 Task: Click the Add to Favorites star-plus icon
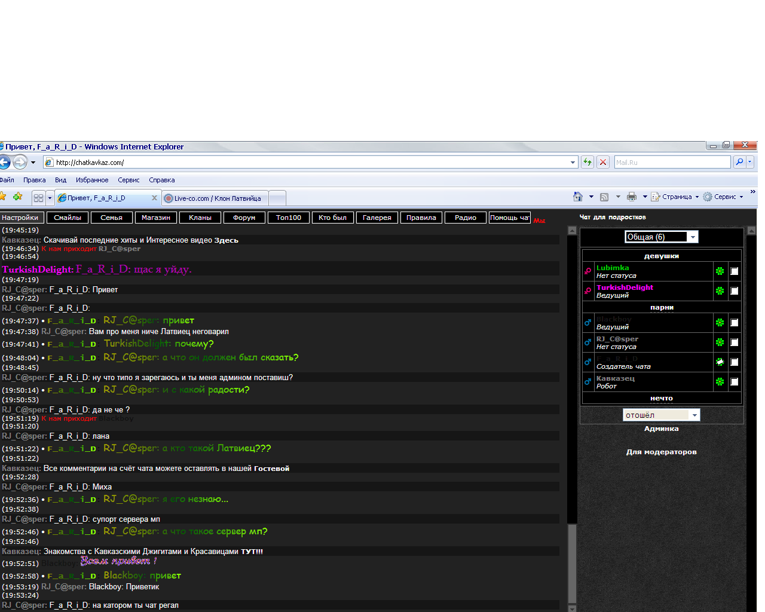(17, 197)
